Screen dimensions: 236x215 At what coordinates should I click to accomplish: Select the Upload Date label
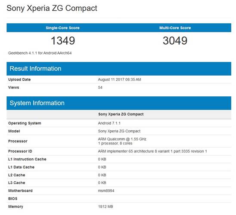click(19, 80)
